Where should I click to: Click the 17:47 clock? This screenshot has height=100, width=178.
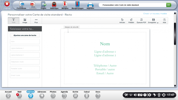pyautogui.click(x=171, y=95)
